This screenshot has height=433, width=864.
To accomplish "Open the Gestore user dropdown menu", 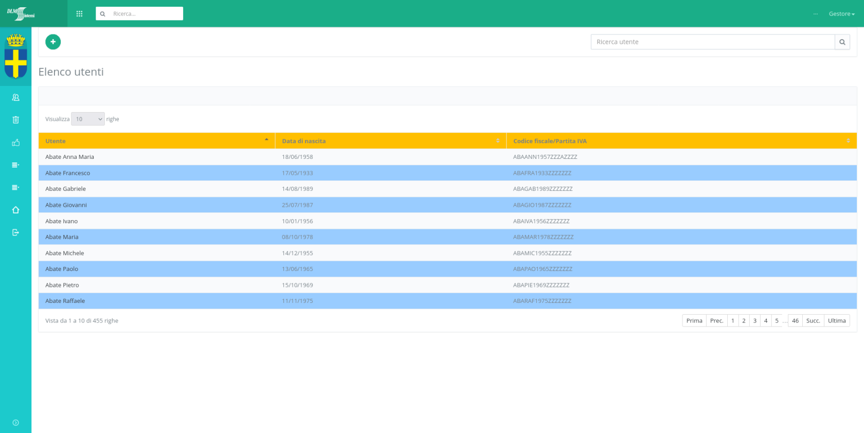I will pos(841,14).
